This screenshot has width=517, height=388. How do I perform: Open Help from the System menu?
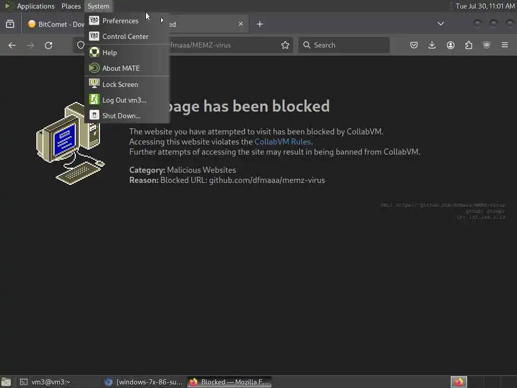coord(127,53)
